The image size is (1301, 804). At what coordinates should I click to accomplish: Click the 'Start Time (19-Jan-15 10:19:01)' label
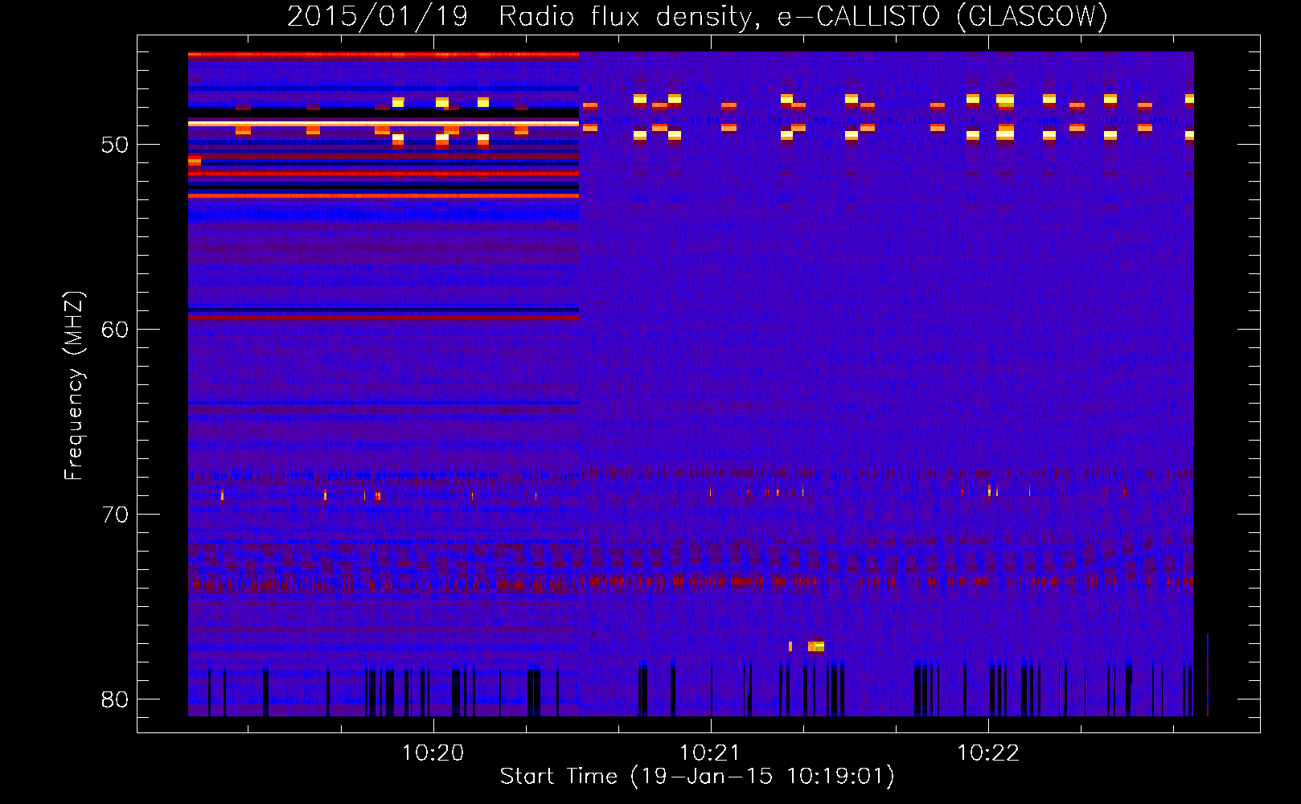point(697,777)
